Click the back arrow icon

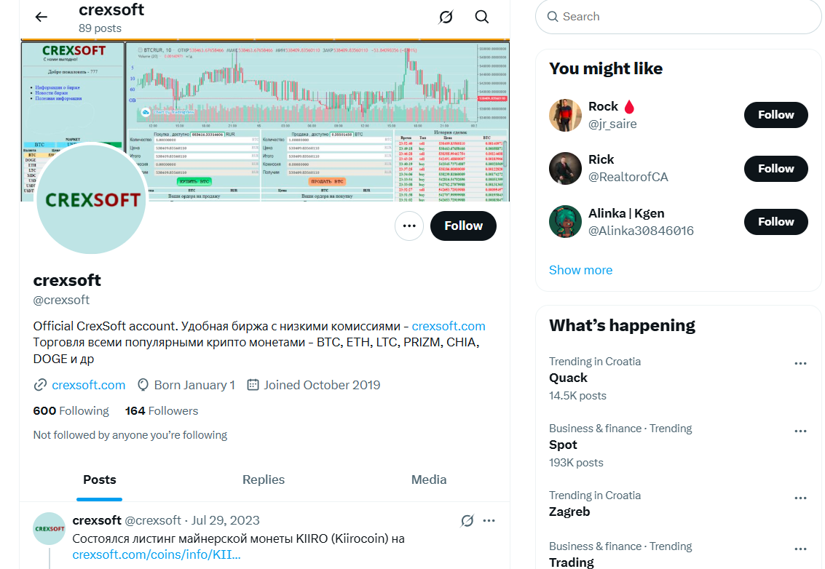(x=42, y=17)
